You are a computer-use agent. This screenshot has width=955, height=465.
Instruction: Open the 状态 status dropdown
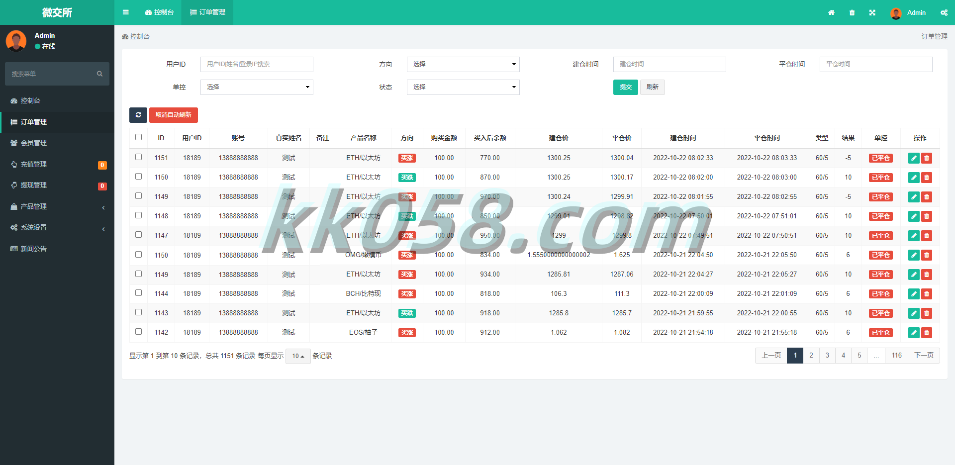tap(463, 87)
